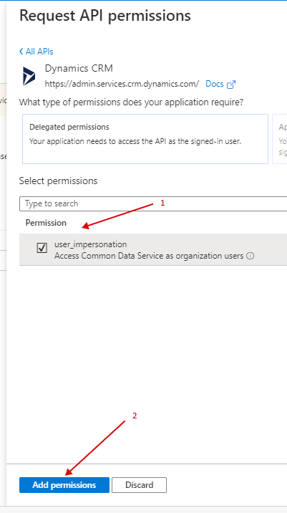
Task: Click the Select permissions label
Action: pyautogui.click(x=58, y=181)
